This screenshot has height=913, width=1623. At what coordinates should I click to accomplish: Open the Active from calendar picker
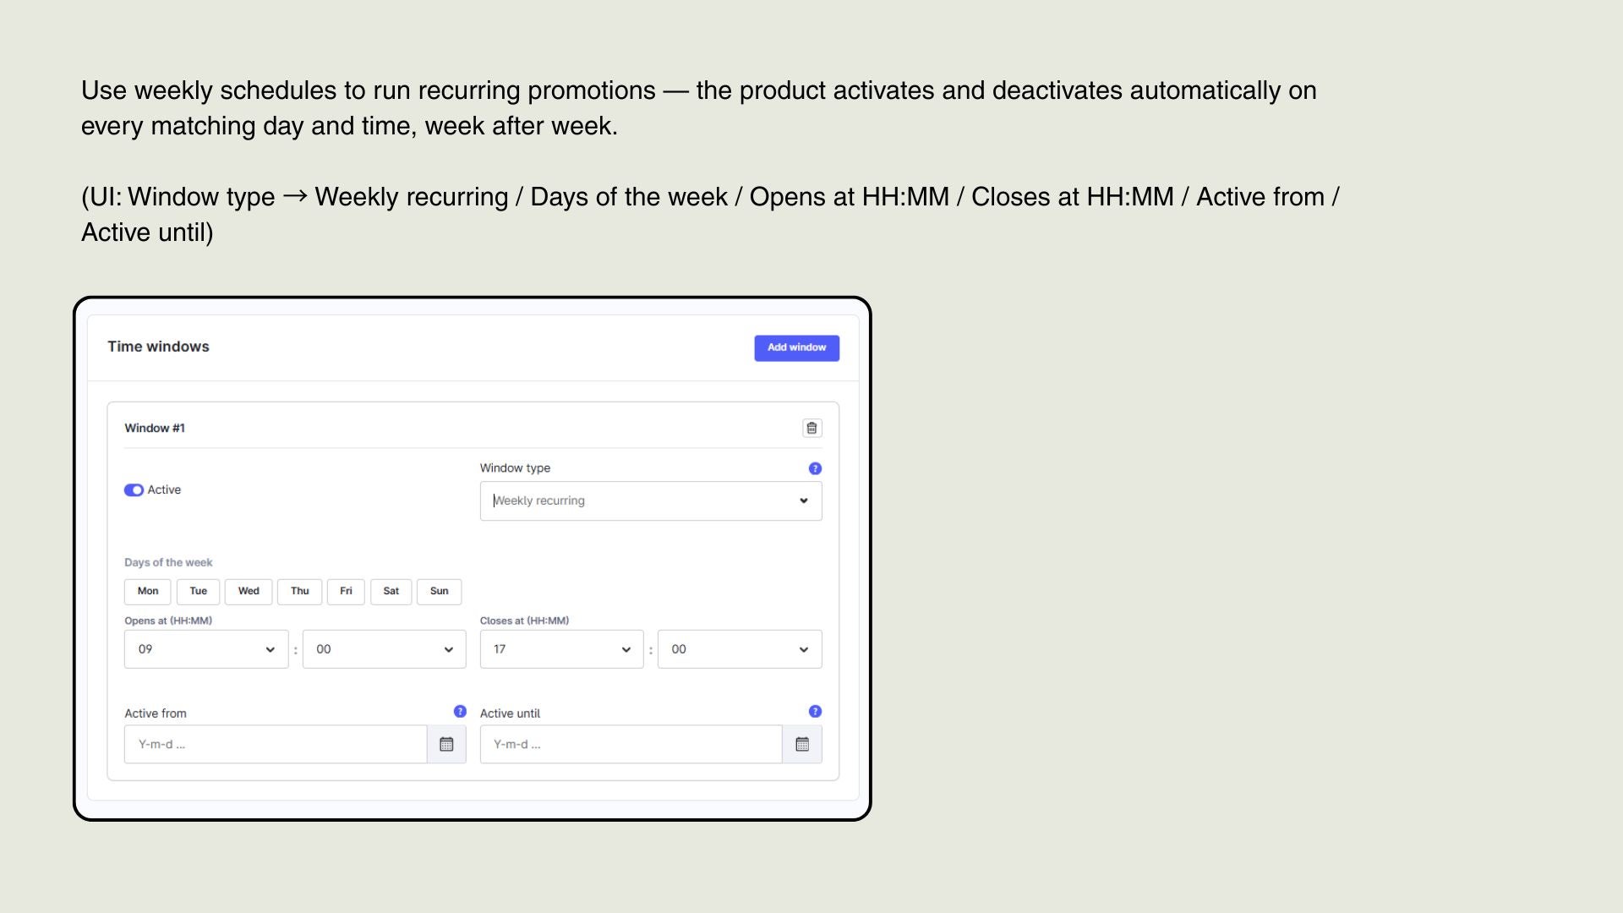(446, 744)
